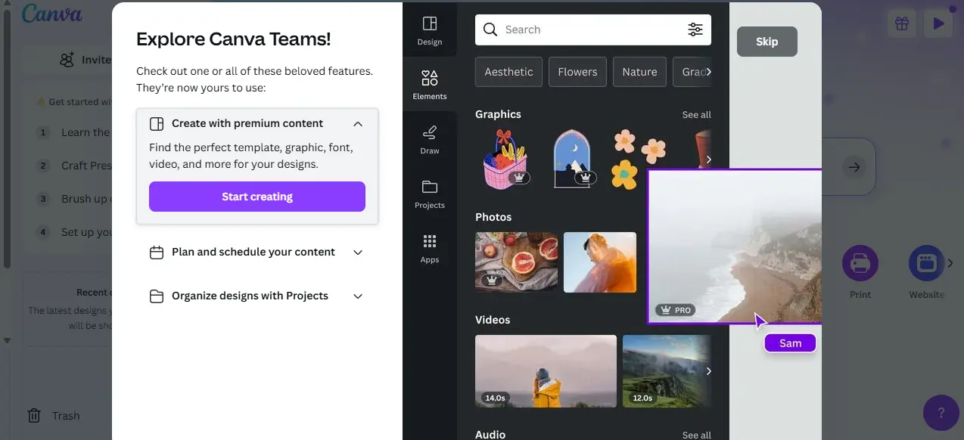Open the purple help question mark

[x=941, y=413]
